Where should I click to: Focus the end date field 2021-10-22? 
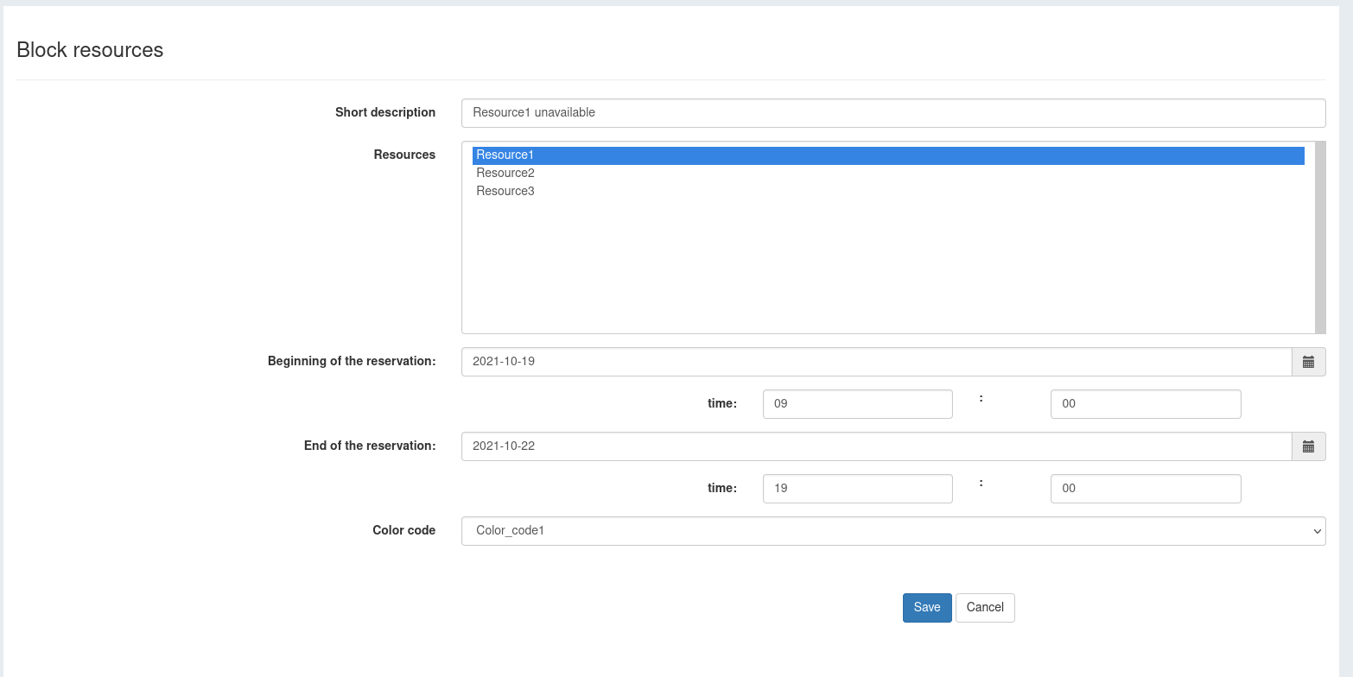[877, 446]
